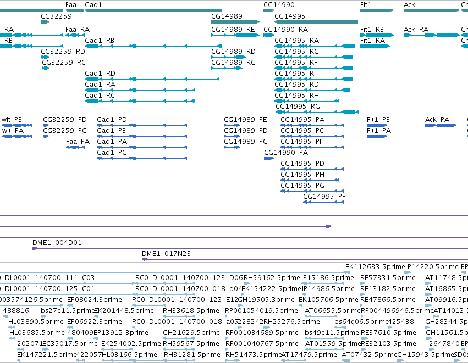Image resolution: width=468 pixels, height=363 pixels.
Task: Select protein CG14995-PF
Action: [323, 202]
